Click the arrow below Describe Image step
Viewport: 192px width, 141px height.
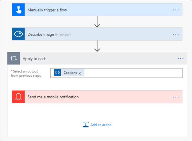(x=97, y=46)
